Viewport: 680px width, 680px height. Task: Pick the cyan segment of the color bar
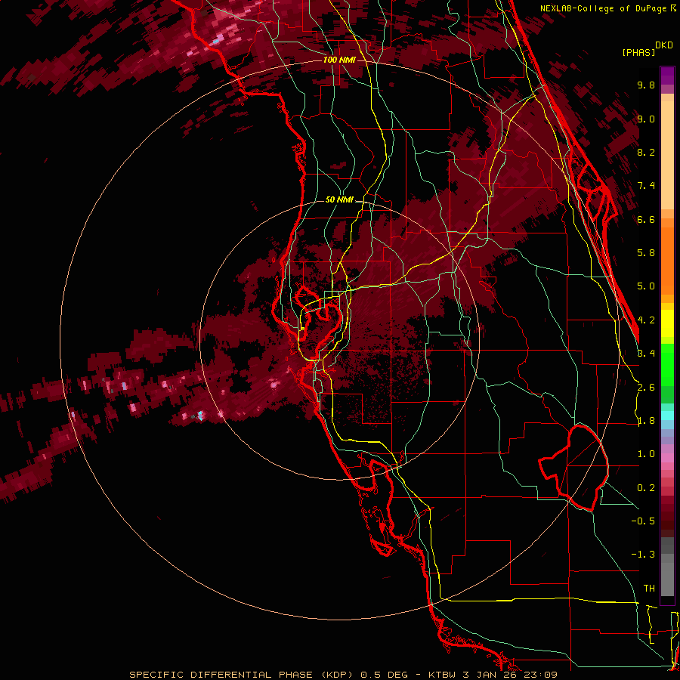coord(667,416)
